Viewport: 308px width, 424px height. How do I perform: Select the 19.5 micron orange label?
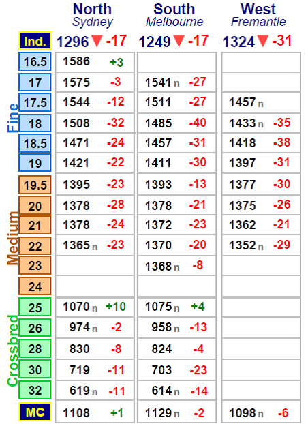(x=35, y=185)
